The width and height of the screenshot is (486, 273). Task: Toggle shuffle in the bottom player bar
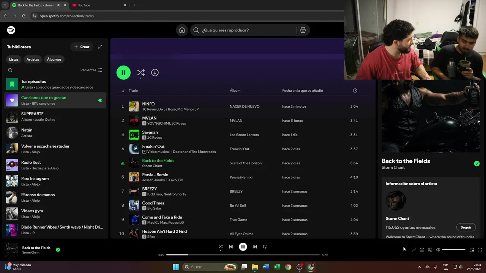tap(221, 247)
